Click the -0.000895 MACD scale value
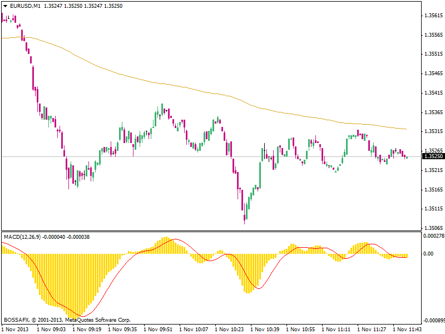The height and width of the screenshot is (334, 445). (x=434, y=321)
